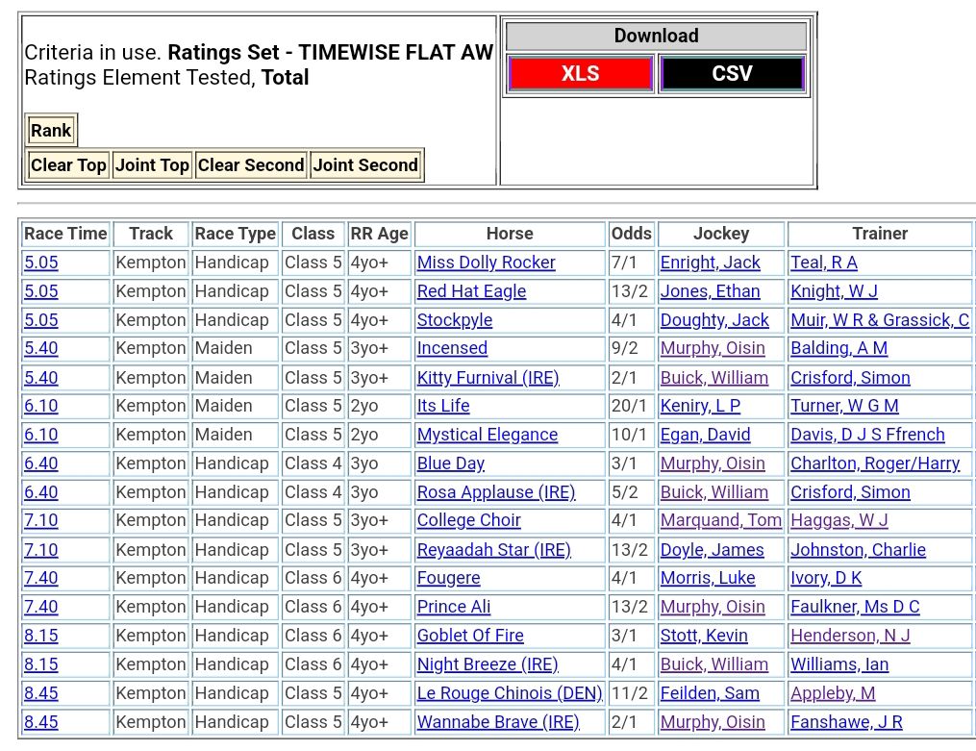The image size is (976, 751).
Task: Open horse Mystical Elegance page
Action: 487,435
